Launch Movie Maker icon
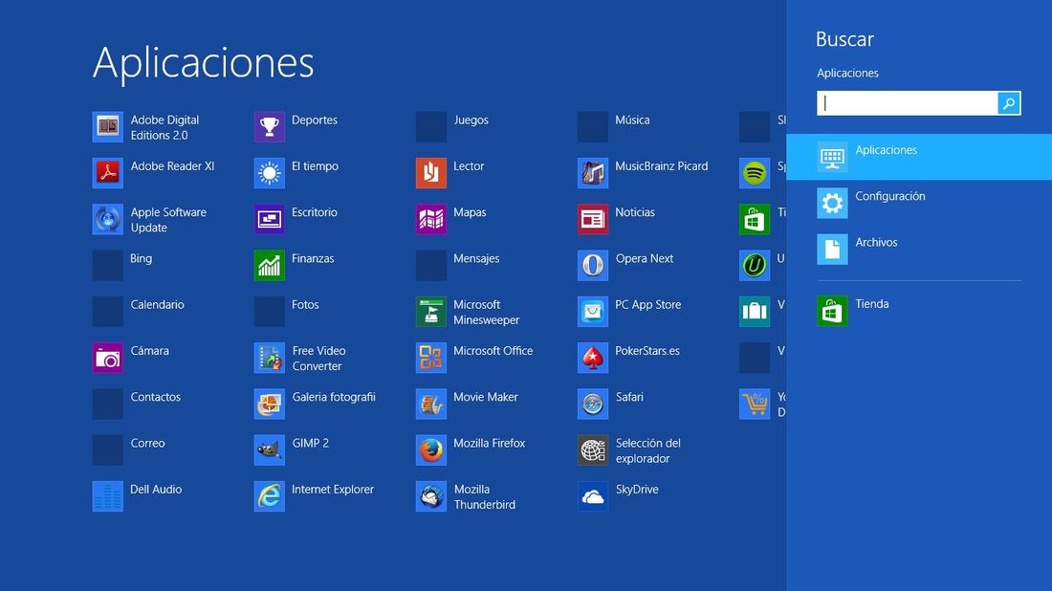This screenshot has width=1052, height=591. (430, 404)
